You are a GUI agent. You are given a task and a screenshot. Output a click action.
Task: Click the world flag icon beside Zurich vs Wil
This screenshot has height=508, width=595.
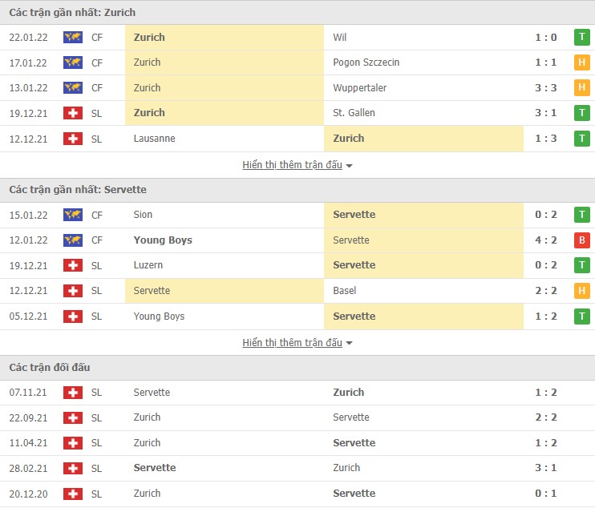click(x=73, y=37)
